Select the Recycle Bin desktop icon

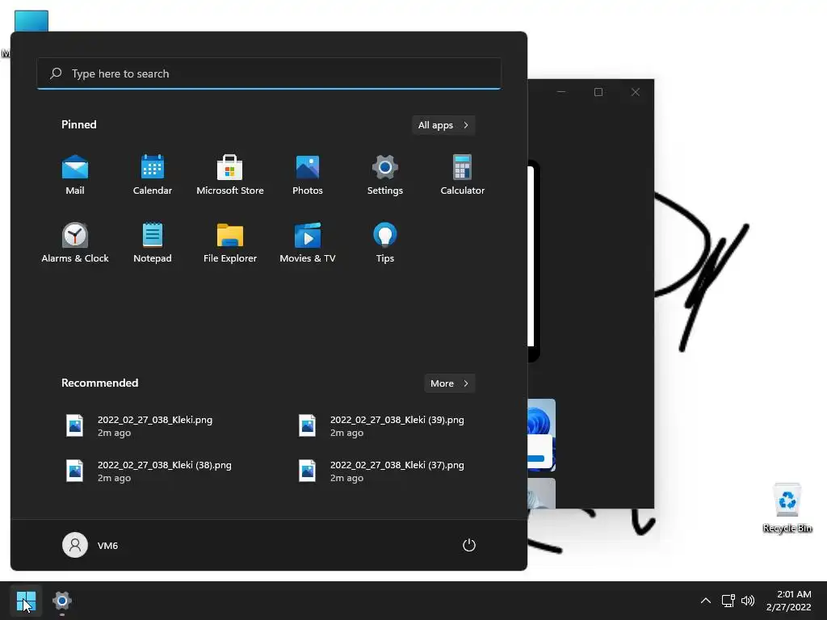pos(787,509)
